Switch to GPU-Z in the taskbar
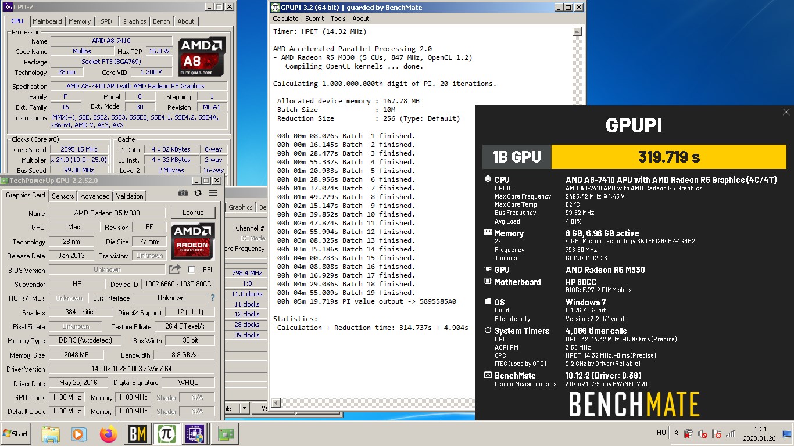 click(225, 434)
